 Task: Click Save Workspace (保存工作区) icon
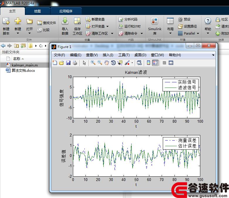pos(77,21)
